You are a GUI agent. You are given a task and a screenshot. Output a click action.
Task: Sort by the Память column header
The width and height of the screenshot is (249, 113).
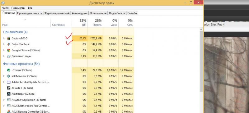95,22
